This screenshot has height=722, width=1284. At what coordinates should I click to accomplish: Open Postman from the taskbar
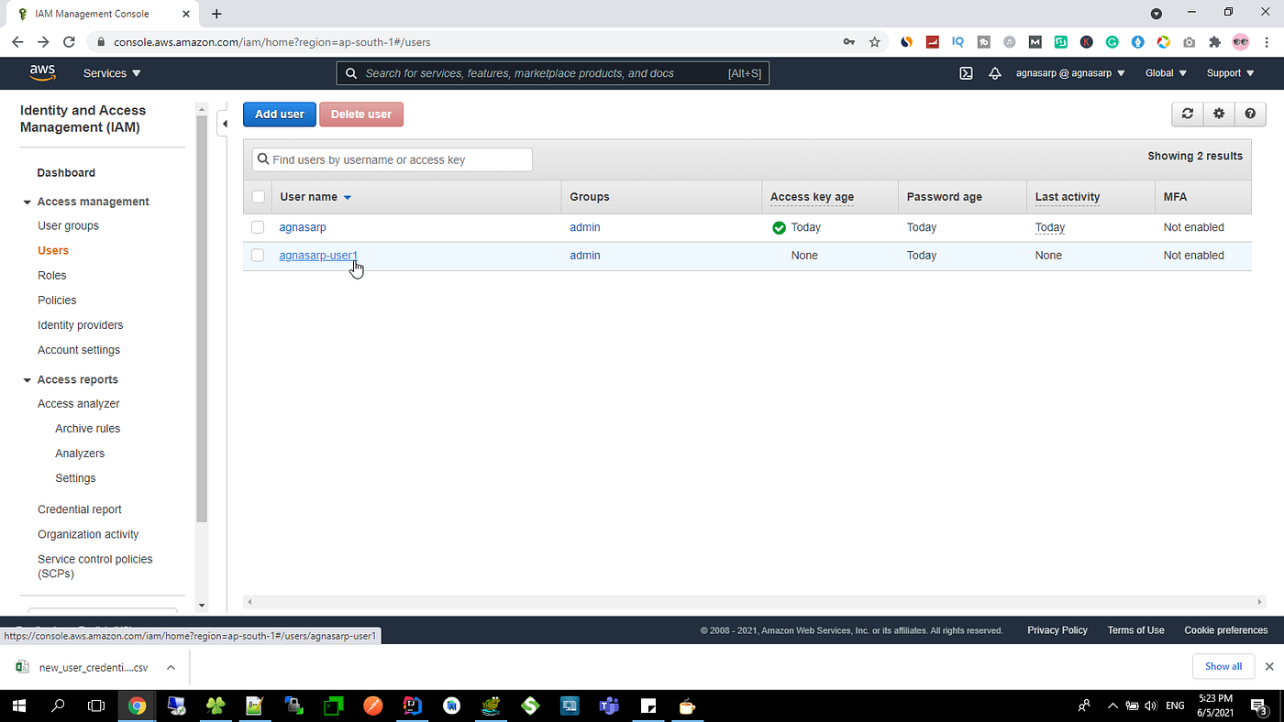(x=372, y=706)
